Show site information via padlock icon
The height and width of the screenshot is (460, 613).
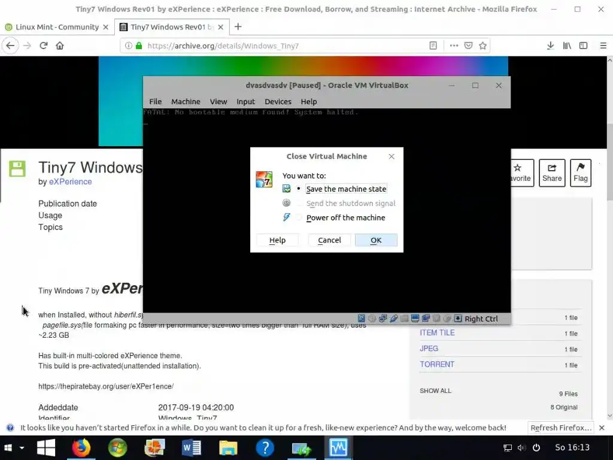[x=139, y=46]
